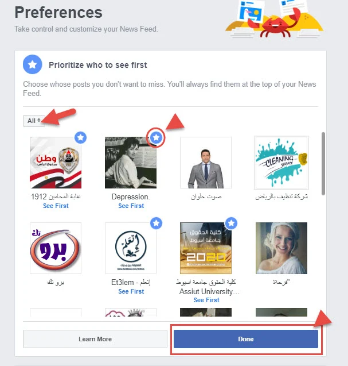The image size is (348, 366).
Task: Select the man in gray suit thumbnail
Action: click(x=206, y=163)
